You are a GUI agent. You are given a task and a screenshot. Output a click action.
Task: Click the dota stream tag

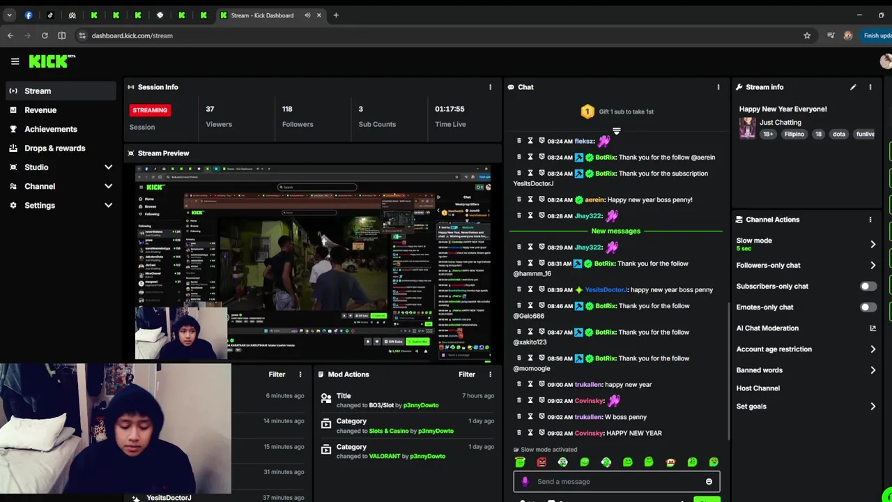(839, 134)
